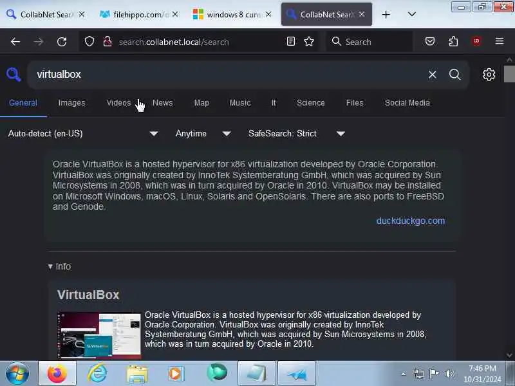Image resolution: width=515 pixels, height=386 pixels.
Task: Toggle reader view icon in address bar
Action: pyautogui.click(x=291, y=41)
